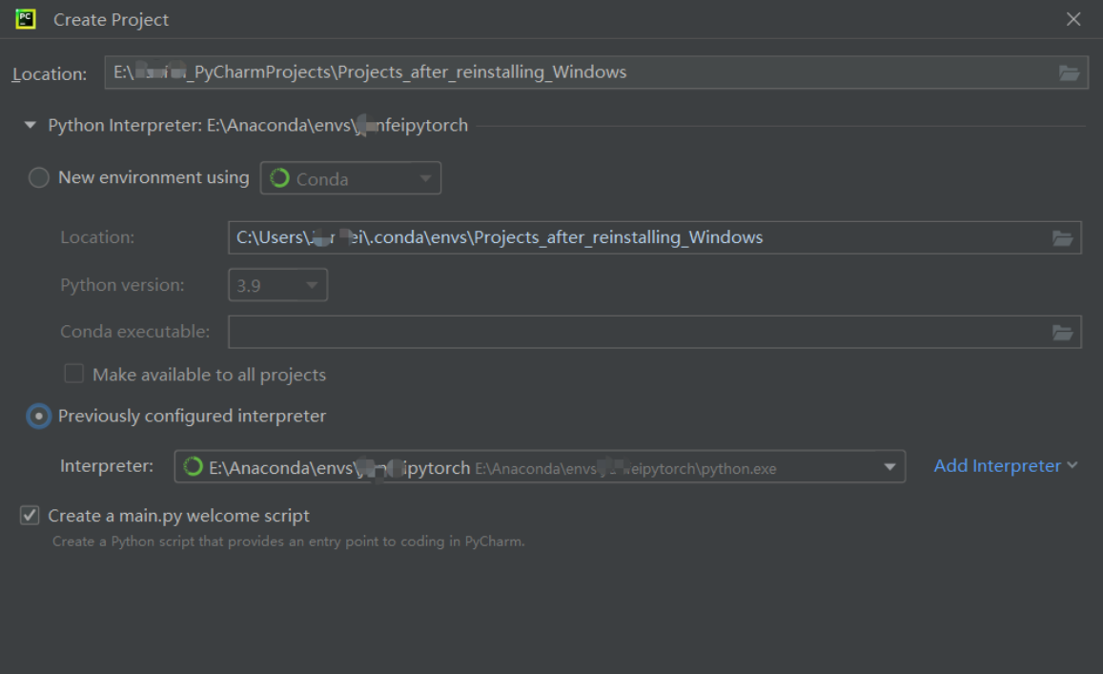Expand the Interpreter selection dropdown arrow

coord(889,467)
